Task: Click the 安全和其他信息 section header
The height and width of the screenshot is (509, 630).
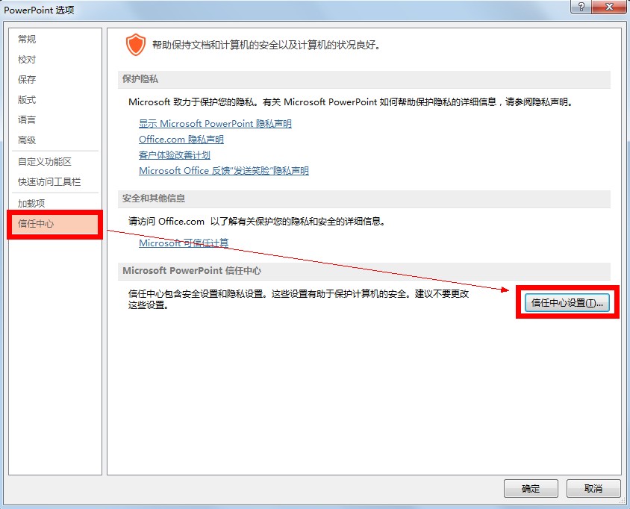Action: pyautogui.click(x=364, y=199)
